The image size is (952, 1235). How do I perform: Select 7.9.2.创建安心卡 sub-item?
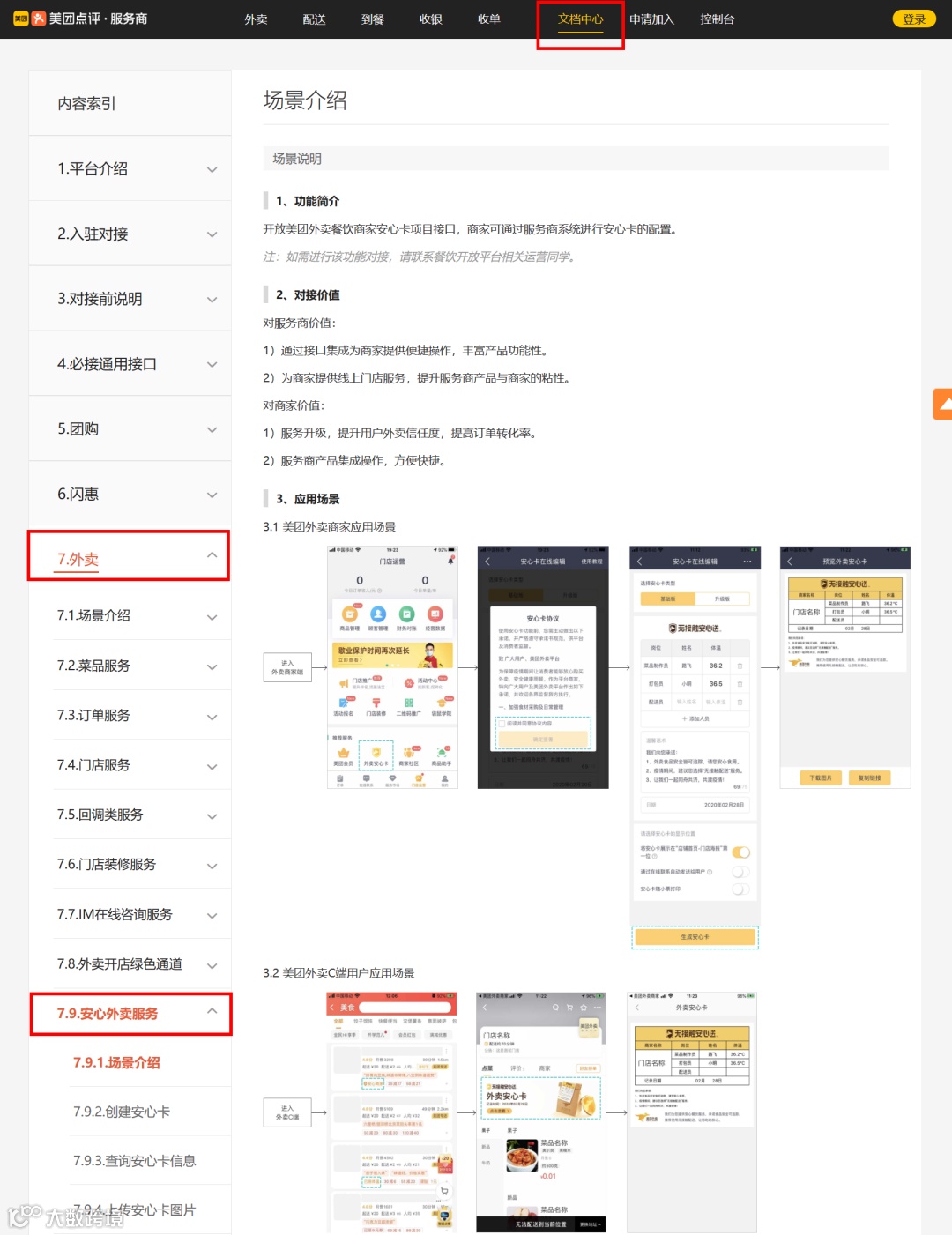[122, 1112]
